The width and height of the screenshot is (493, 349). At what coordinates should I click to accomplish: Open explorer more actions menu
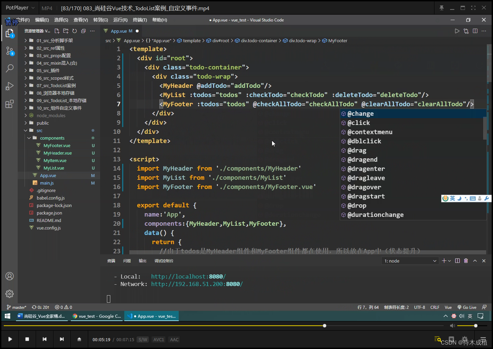(x=92, y=31)
